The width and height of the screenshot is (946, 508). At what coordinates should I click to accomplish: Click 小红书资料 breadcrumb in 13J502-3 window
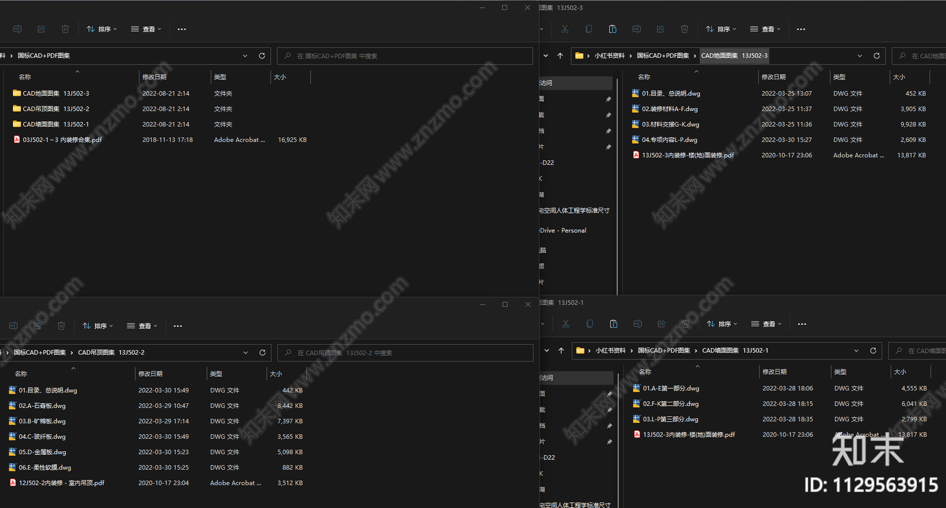click(610, 56)
